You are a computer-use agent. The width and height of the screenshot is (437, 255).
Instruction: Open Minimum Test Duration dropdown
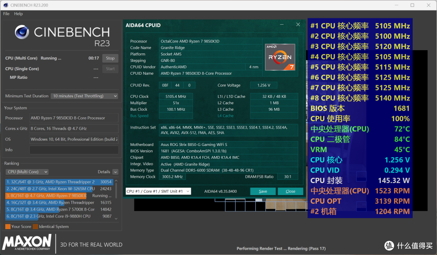(x=85, y=96)
